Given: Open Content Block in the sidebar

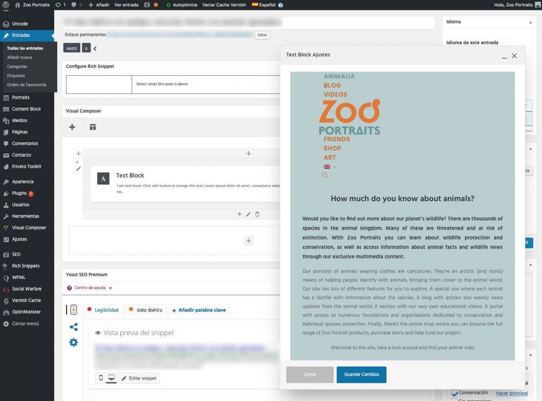Looking at the screenshot, I should click(x=27, y=109).
